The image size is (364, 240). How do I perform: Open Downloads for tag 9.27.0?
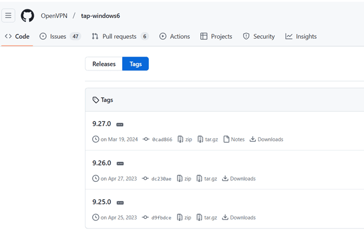click(266, 139)
